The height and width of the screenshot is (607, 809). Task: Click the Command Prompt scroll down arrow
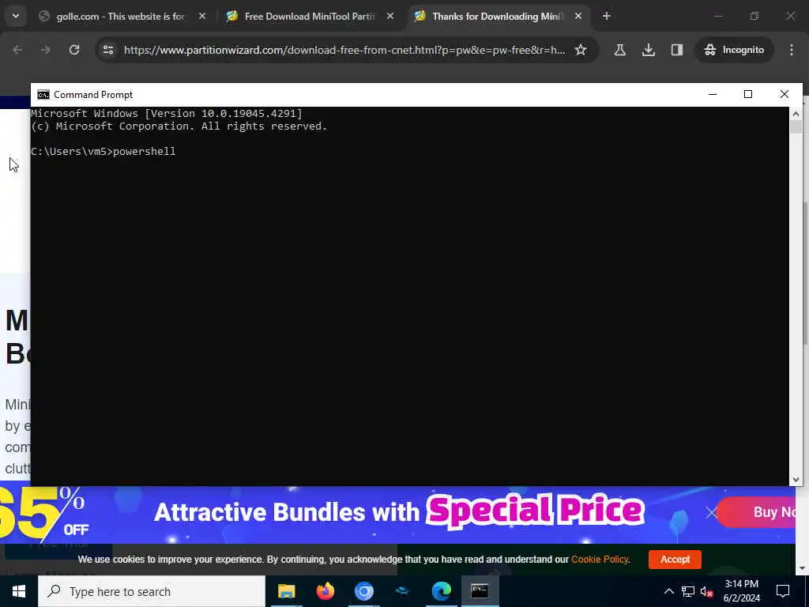796,480
